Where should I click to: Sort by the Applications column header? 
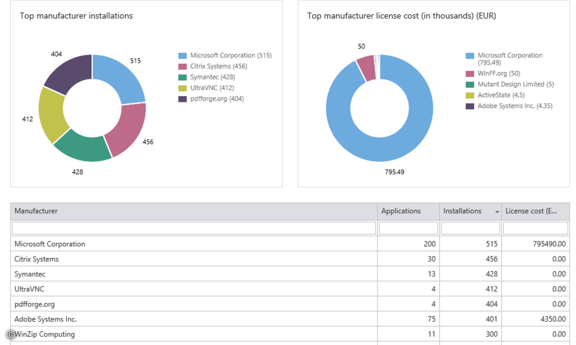(x=408, y=211)
